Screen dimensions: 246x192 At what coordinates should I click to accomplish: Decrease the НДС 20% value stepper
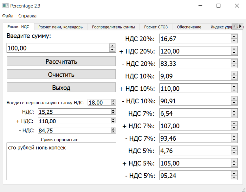(x=234, y=41)
